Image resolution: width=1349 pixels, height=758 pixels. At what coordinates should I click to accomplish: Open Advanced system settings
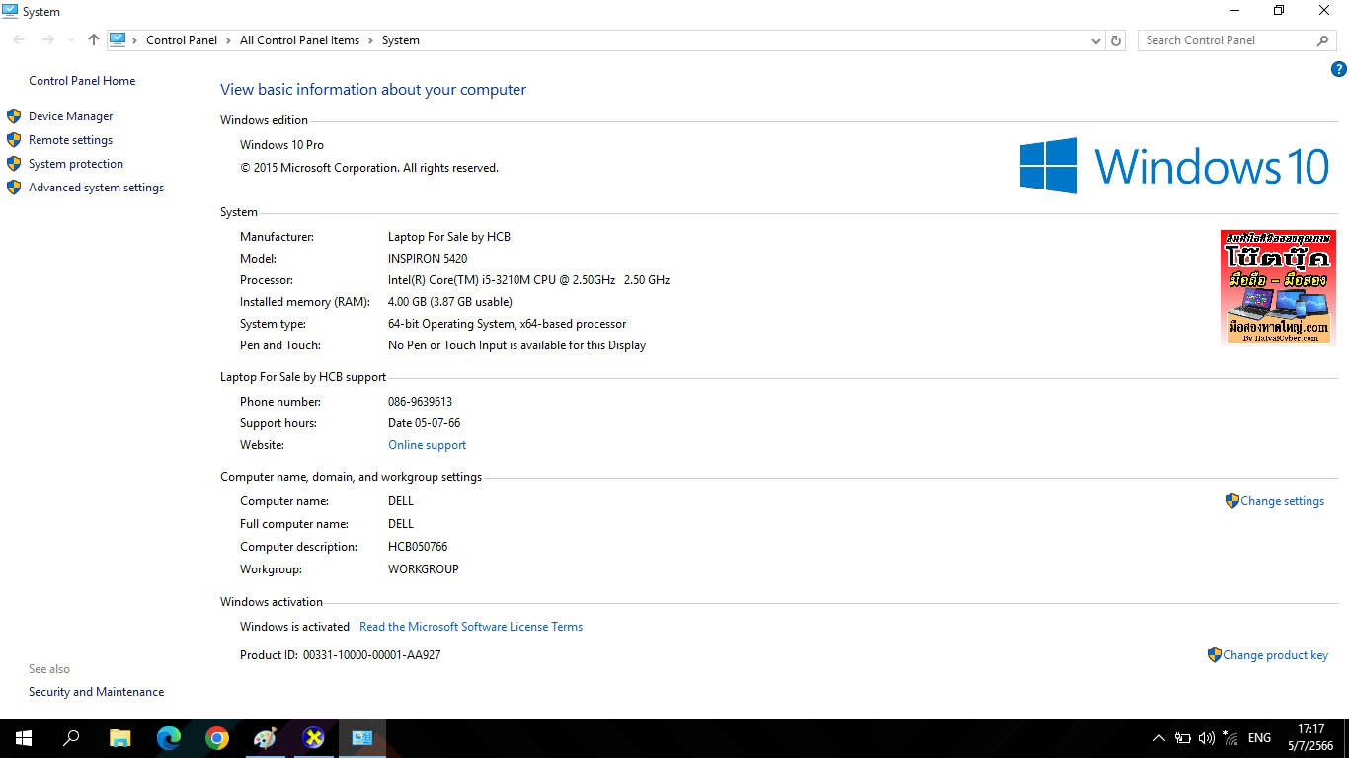(96, 188)
